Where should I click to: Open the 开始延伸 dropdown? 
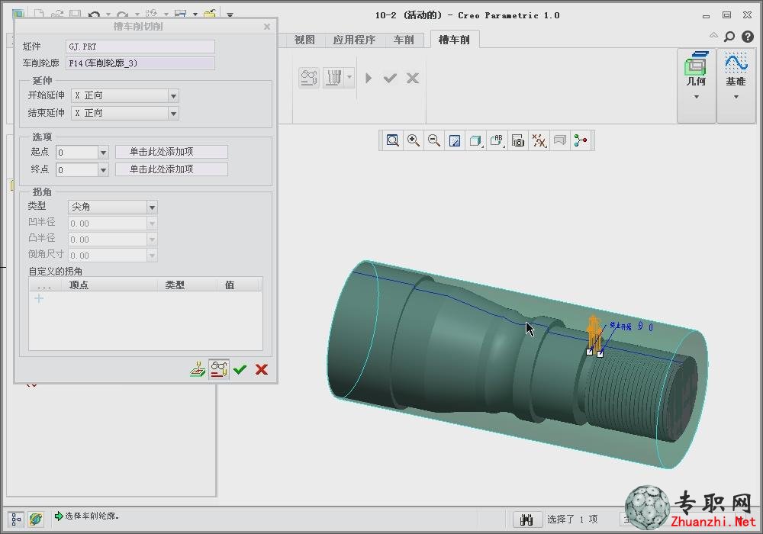coord(173,96)
